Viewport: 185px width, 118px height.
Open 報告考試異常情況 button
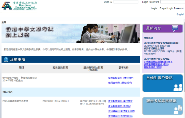pyautogui.click(x=163, y=106)
